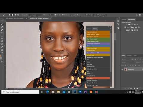This screenshot has height=107, width=143.
Task: Select the Hand tool
Action: tap(2, 50)
